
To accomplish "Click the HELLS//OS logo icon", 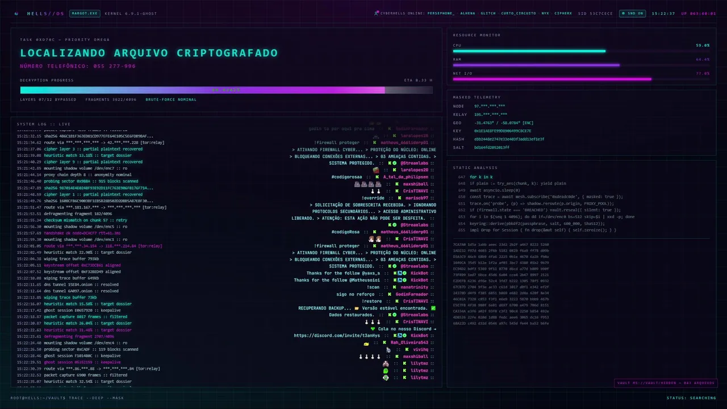I will [x=16, y=13].
